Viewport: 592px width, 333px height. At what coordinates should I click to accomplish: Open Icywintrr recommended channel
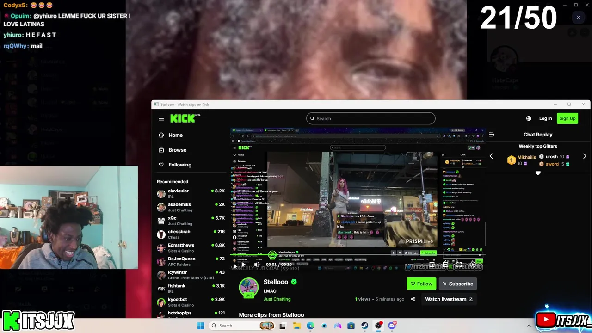[x=191, y=275]
